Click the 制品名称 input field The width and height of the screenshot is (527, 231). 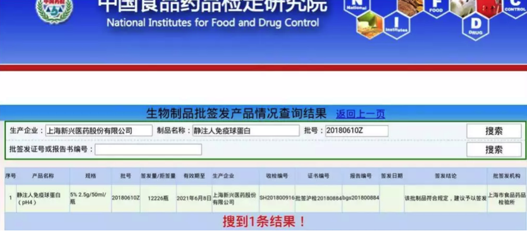pos(246,130)
